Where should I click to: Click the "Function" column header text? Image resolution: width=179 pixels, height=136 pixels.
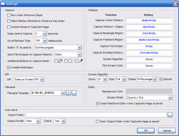click(x=111, y=15)
